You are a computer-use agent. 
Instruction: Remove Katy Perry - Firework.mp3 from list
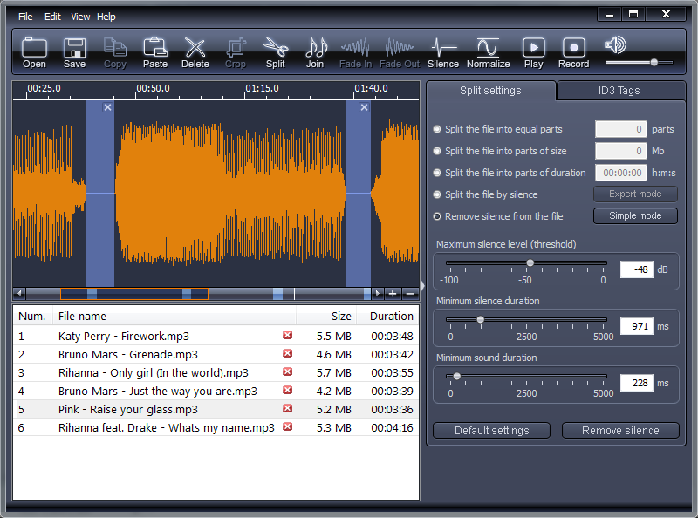287,336
